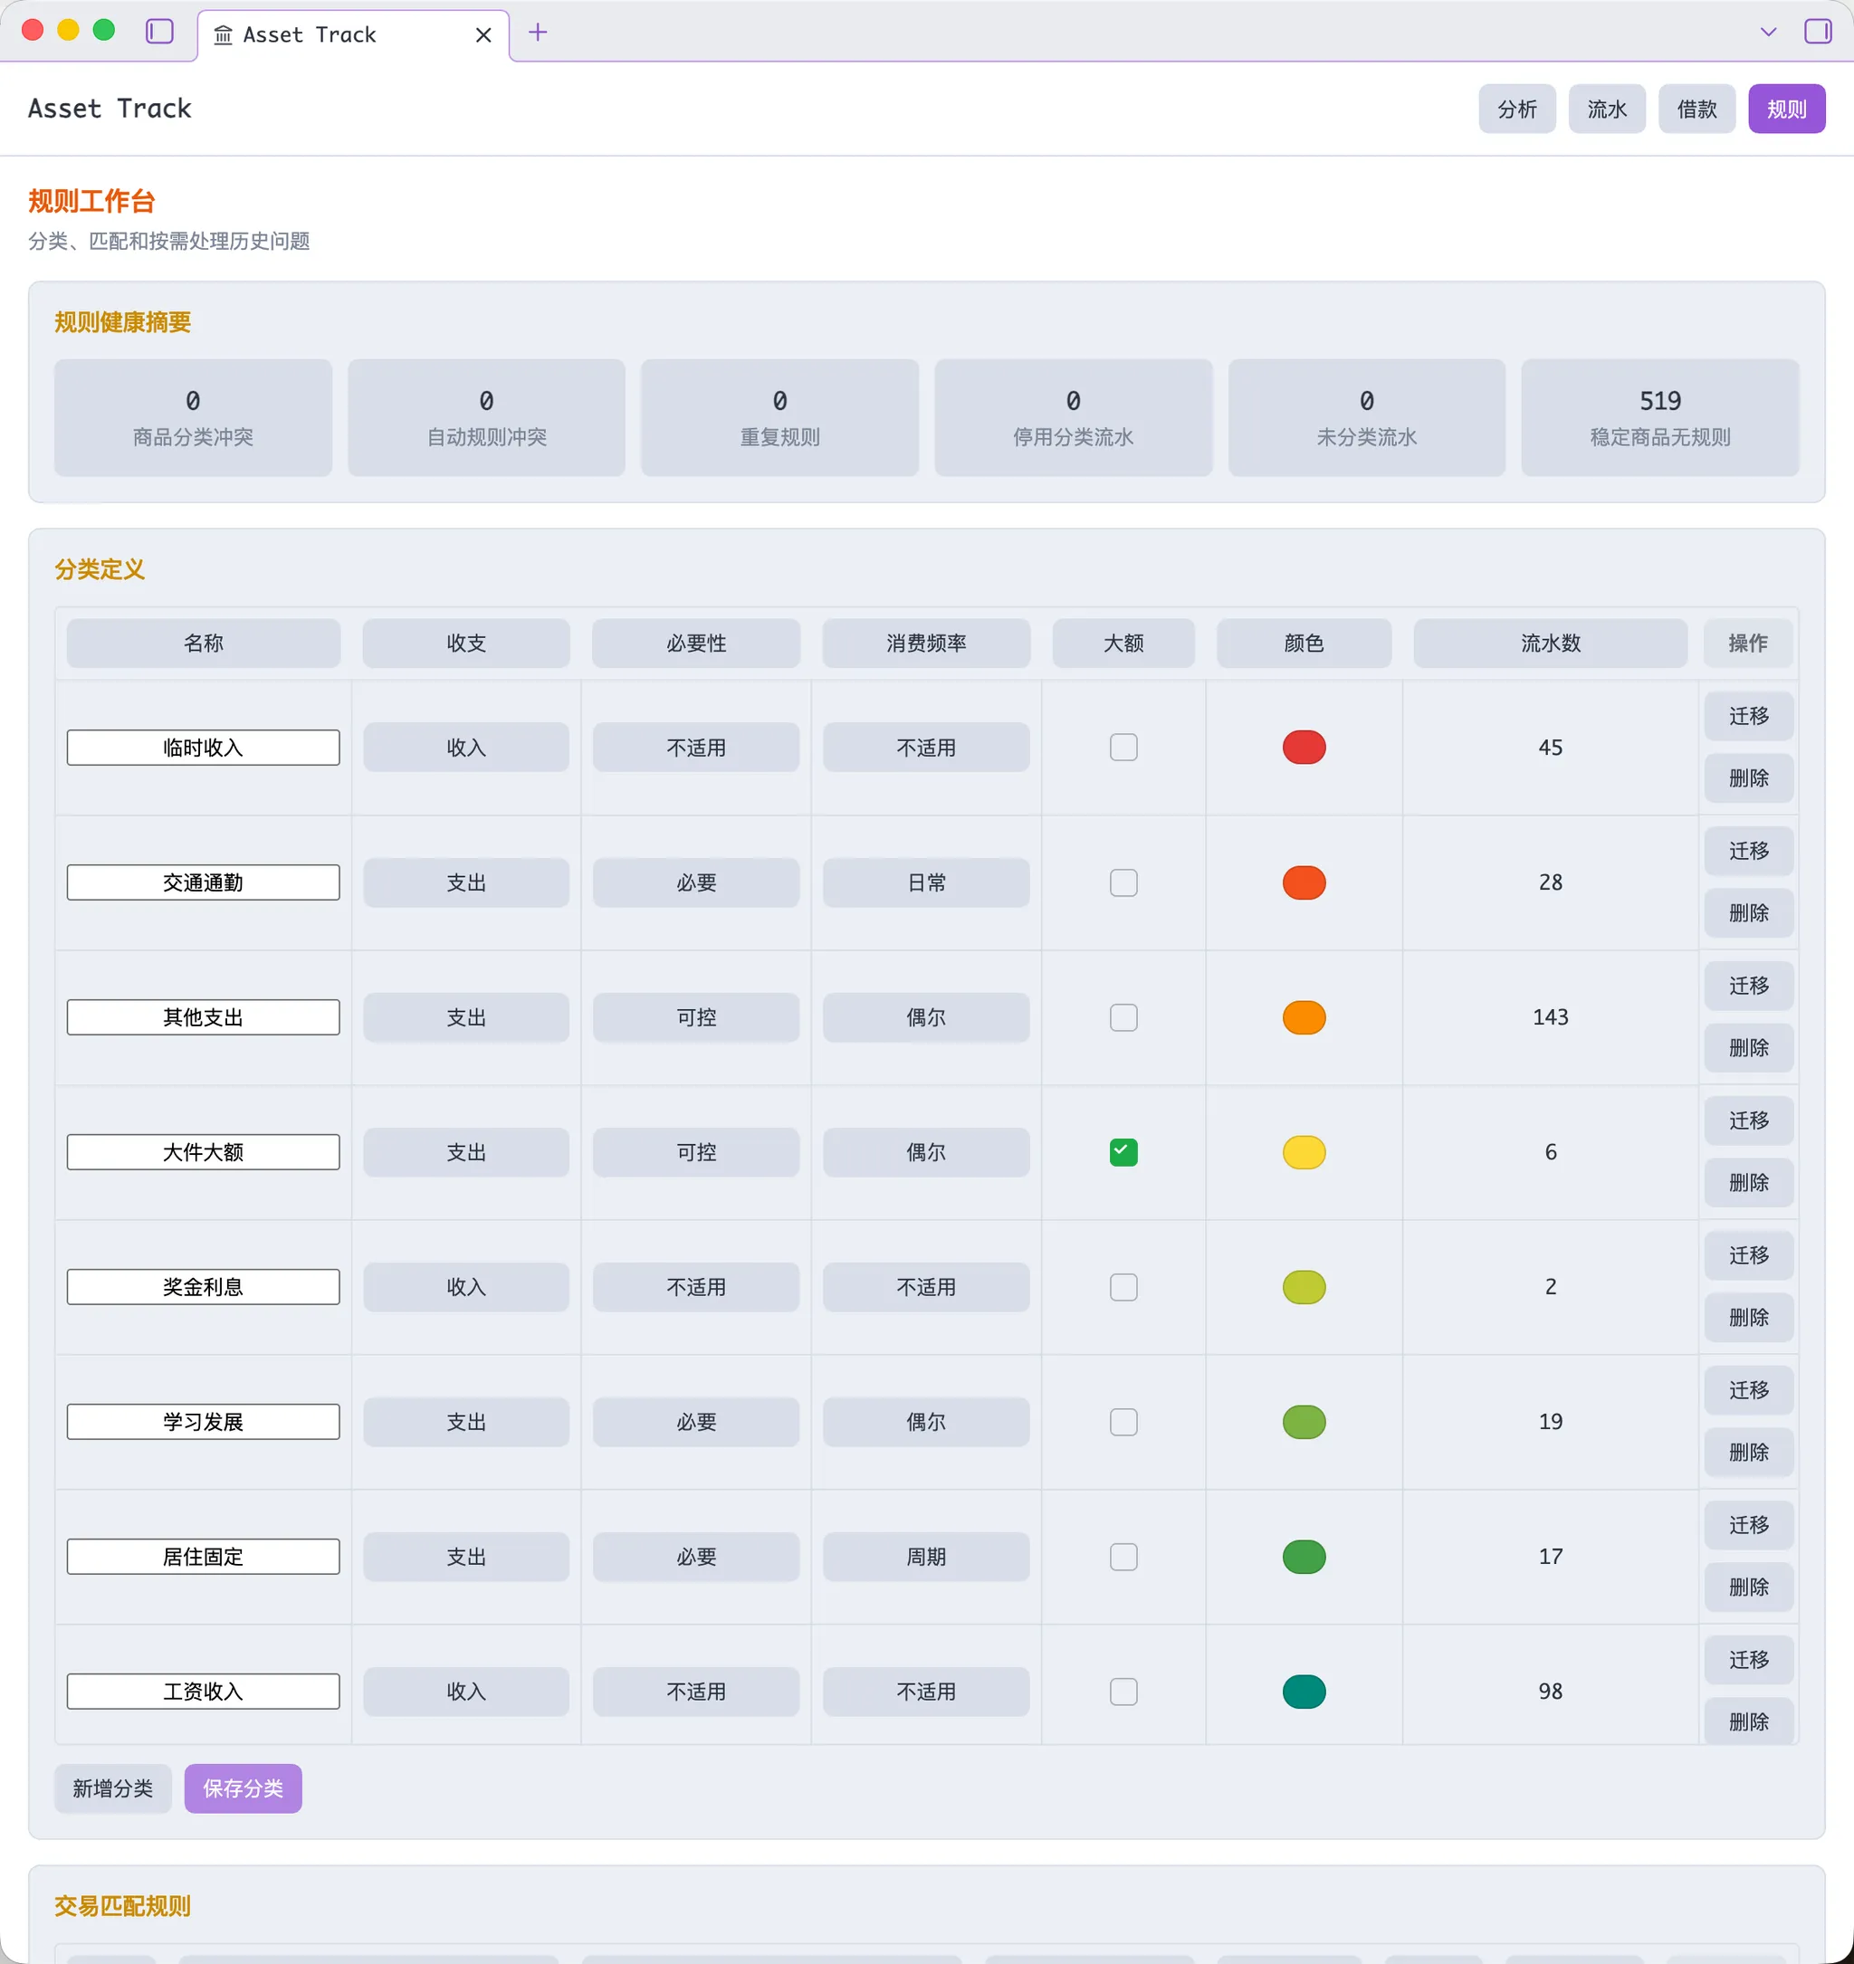The width and height of the screenshot is (1854, 1964).
Task: Select the 规则 view
Action: point(1787,109)
